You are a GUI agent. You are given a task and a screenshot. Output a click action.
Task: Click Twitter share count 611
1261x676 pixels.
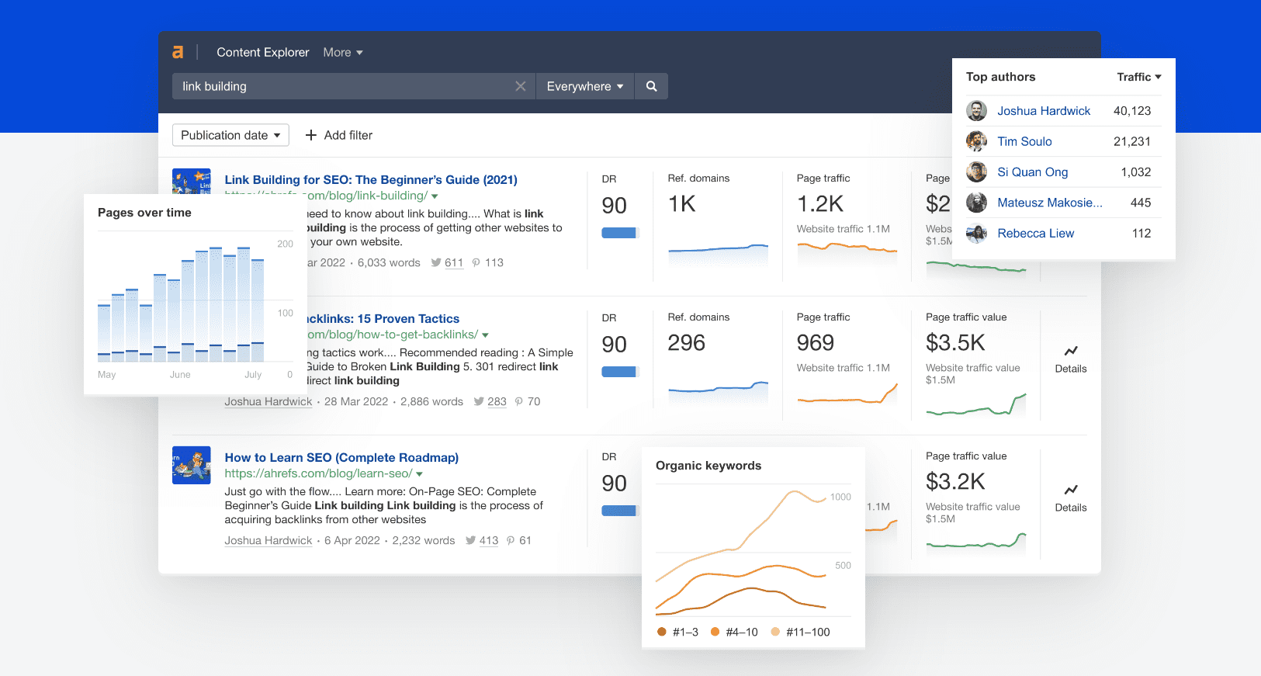[x=453, y=262]
